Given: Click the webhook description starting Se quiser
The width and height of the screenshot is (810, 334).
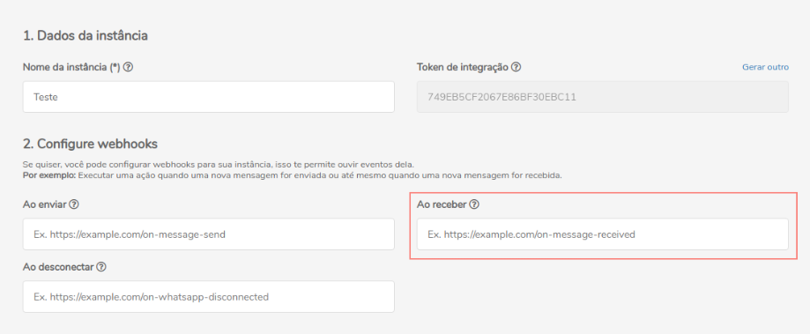Looking at the screenshot, I should coord(219,165).
